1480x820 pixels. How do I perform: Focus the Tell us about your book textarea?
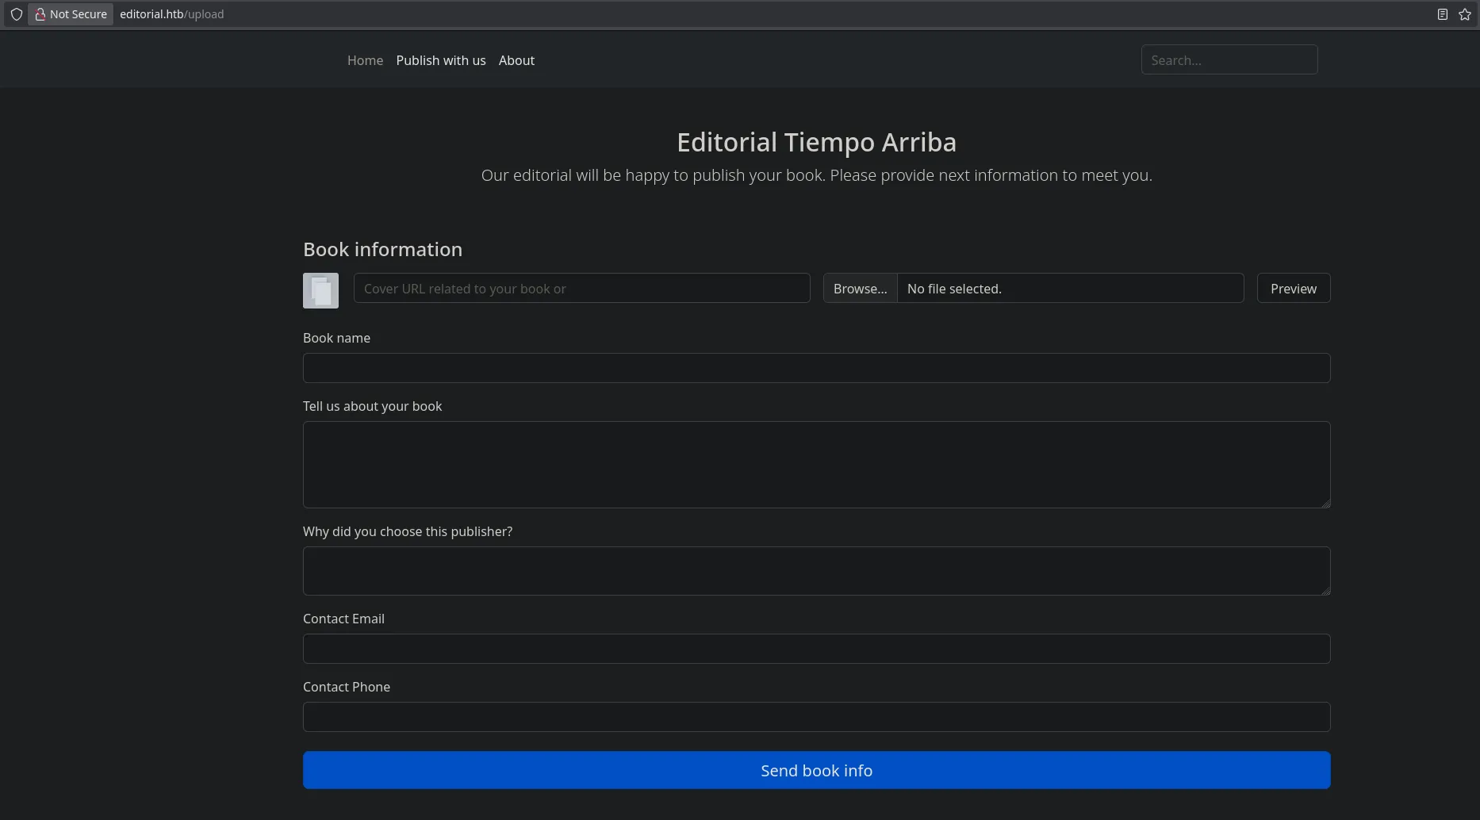(x=816, y=465)
